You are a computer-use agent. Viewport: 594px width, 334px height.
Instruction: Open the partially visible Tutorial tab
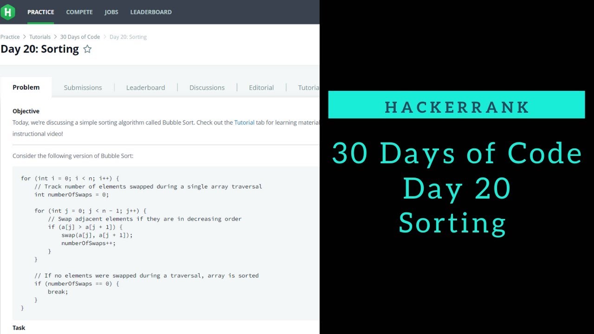click(x=309, y=87)
